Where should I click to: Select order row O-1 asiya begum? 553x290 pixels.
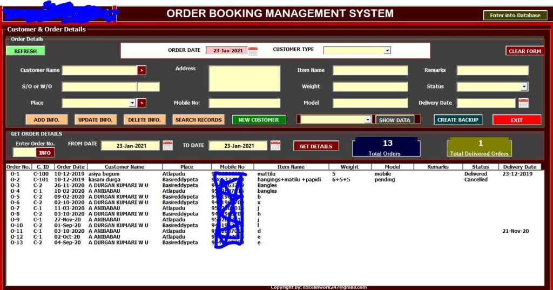(x=275, y=173)
